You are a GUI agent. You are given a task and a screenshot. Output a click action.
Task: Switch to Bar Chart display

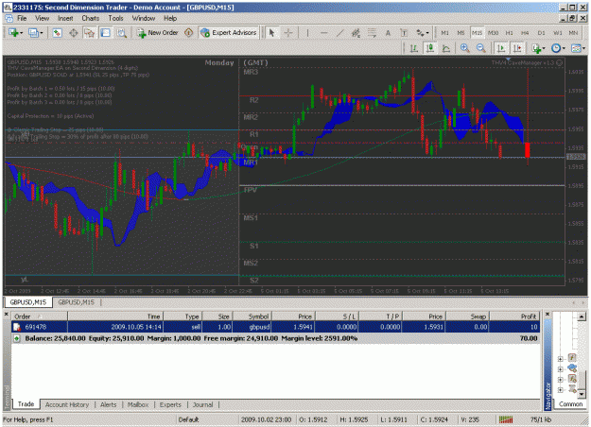414,48
